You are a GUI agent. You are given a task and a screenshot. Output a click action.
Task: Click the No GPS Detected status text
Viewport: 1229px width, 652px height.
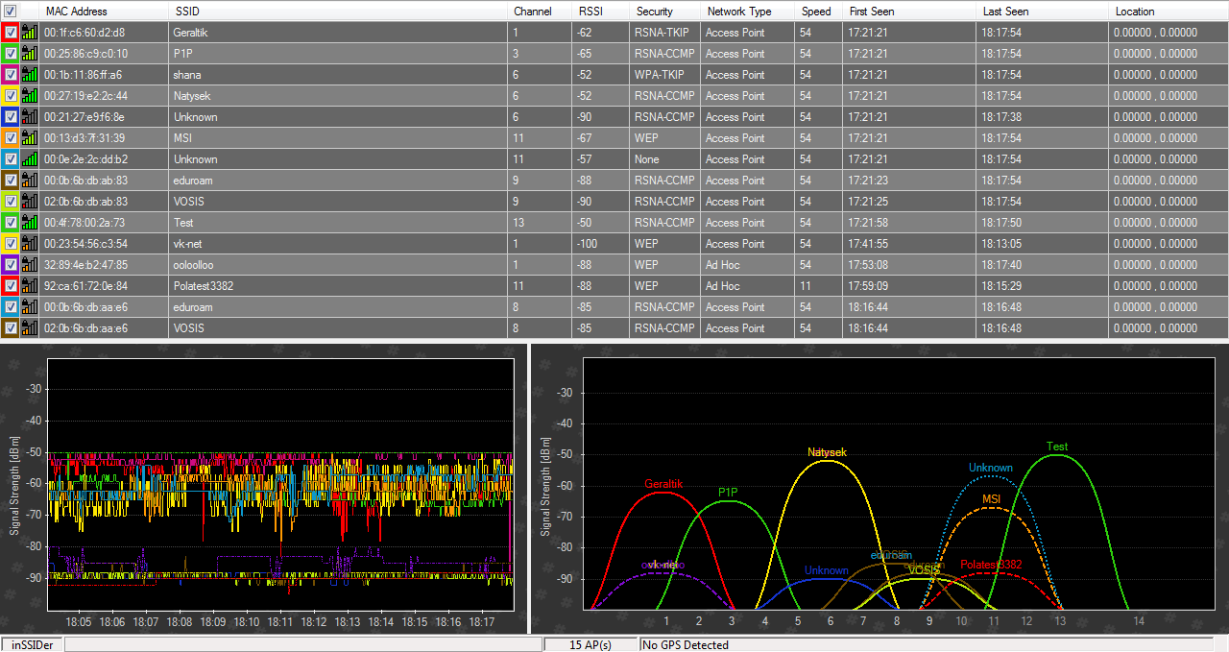[x=686, y=645]
